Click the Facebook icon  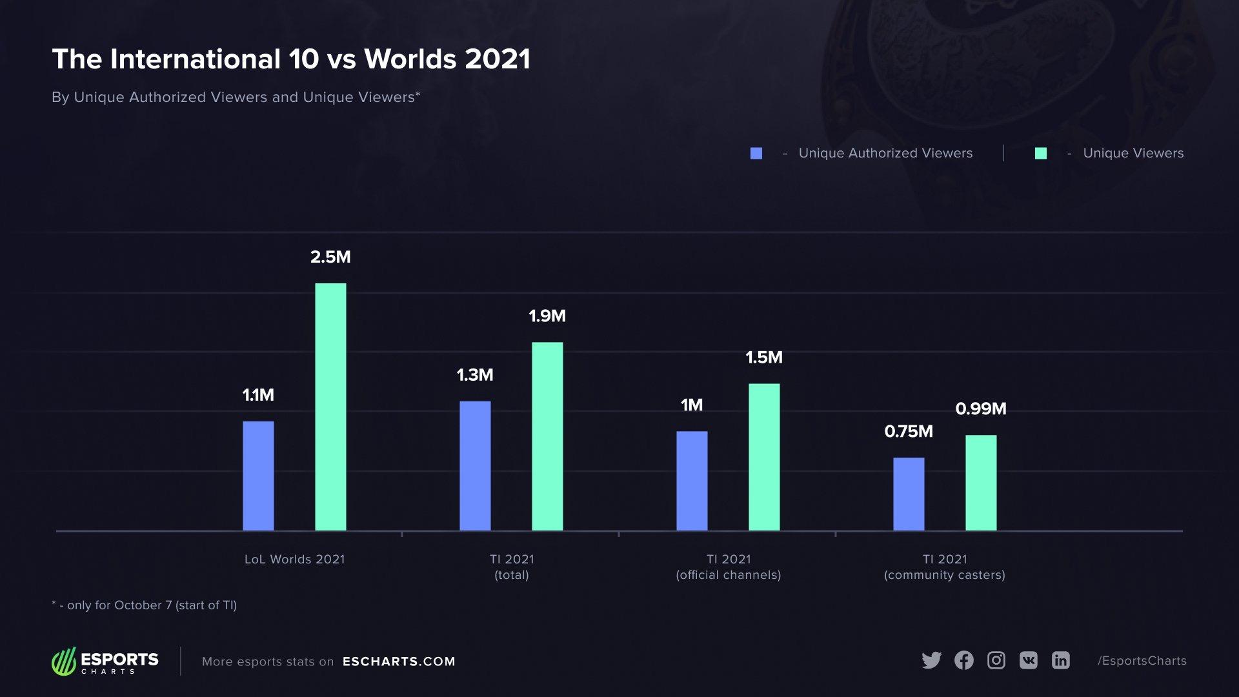[x=964, y=660]
